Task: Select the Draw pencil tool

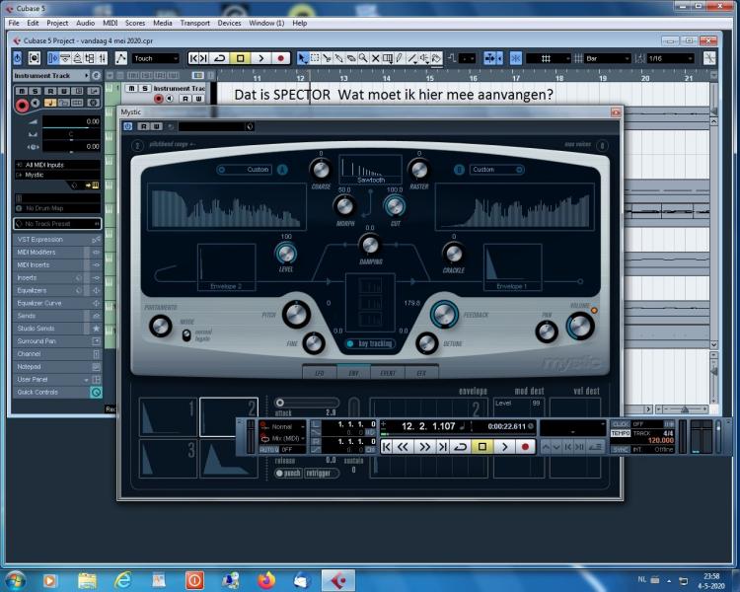Action: point(400,58)
